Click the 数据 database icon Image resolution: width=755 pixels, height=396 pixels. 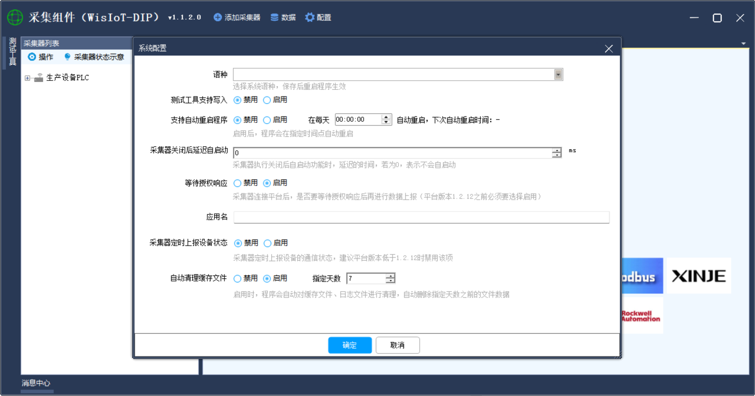[x=274, y=17]
